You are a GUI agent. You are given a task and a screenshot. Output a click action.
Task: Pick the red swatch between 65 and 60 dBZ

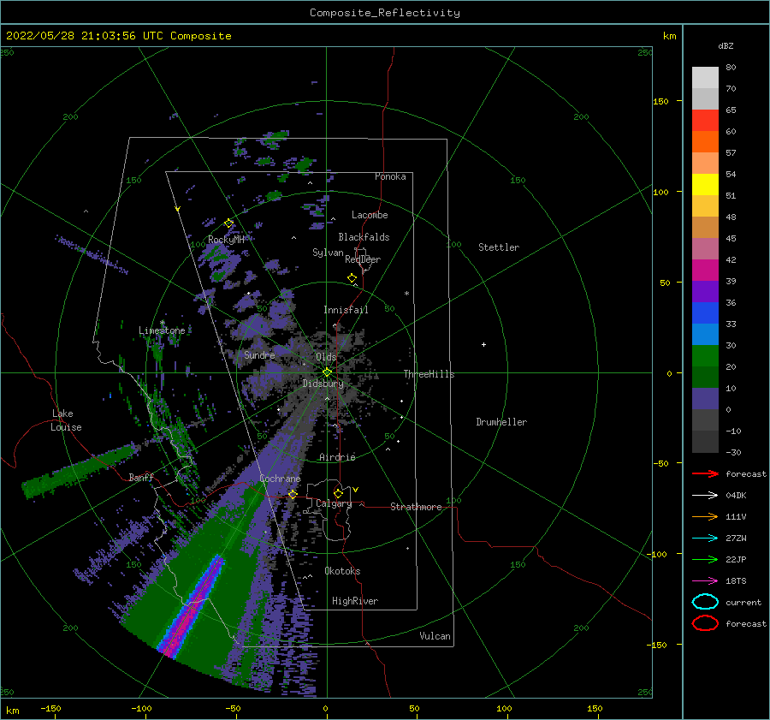click(x=705, y=121)
